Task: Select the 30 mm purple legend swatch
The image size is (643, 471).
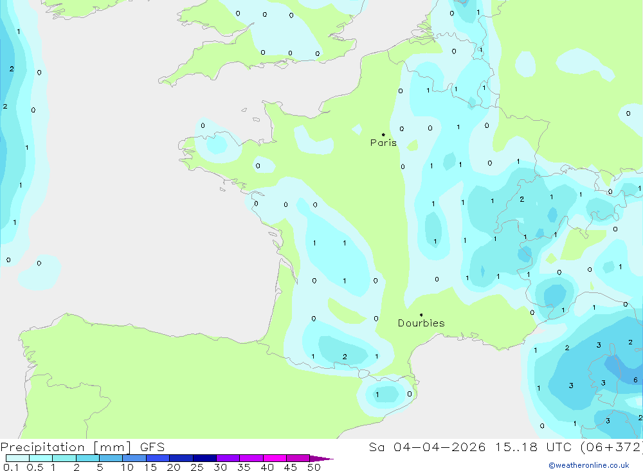Action: 228,458
